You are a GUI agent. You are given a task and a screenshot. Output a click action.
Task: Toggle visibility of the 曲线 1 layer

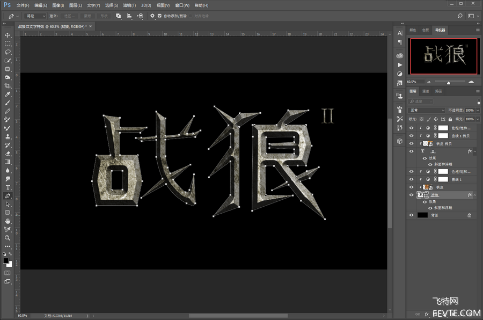pyautogui.click(x=411, y=179)
